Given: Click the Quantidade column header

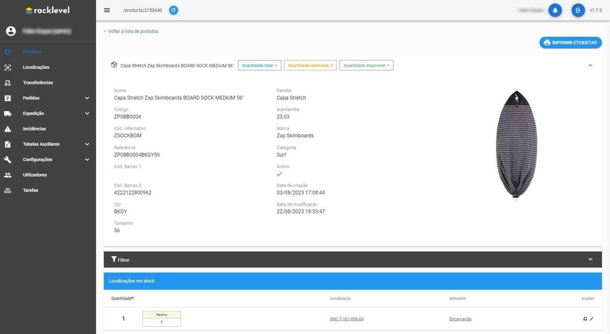Looking at the screenshot, I should (x=122, y=298).
